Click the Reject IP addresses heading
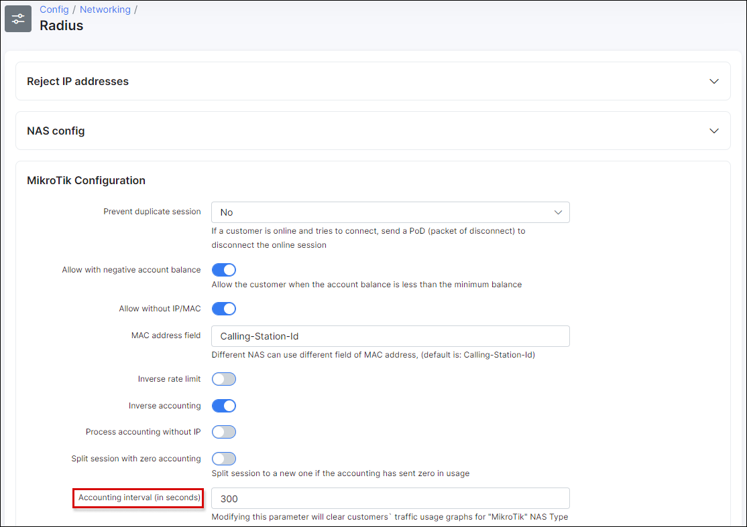 [x=78, y=81]
